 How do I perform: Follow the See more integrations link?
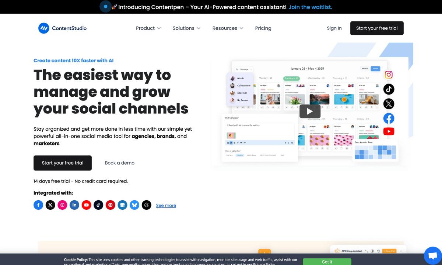166,205
